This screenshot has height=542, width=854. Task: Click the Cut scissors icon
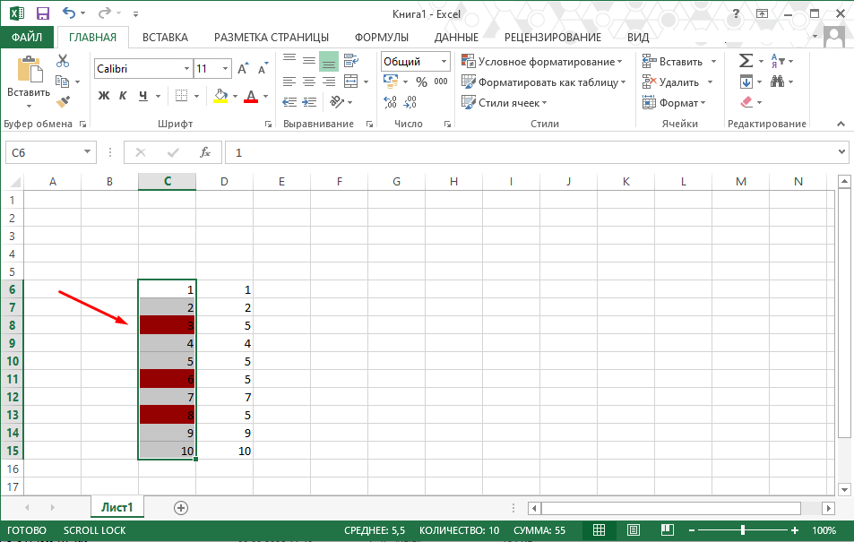pos(63,60)
